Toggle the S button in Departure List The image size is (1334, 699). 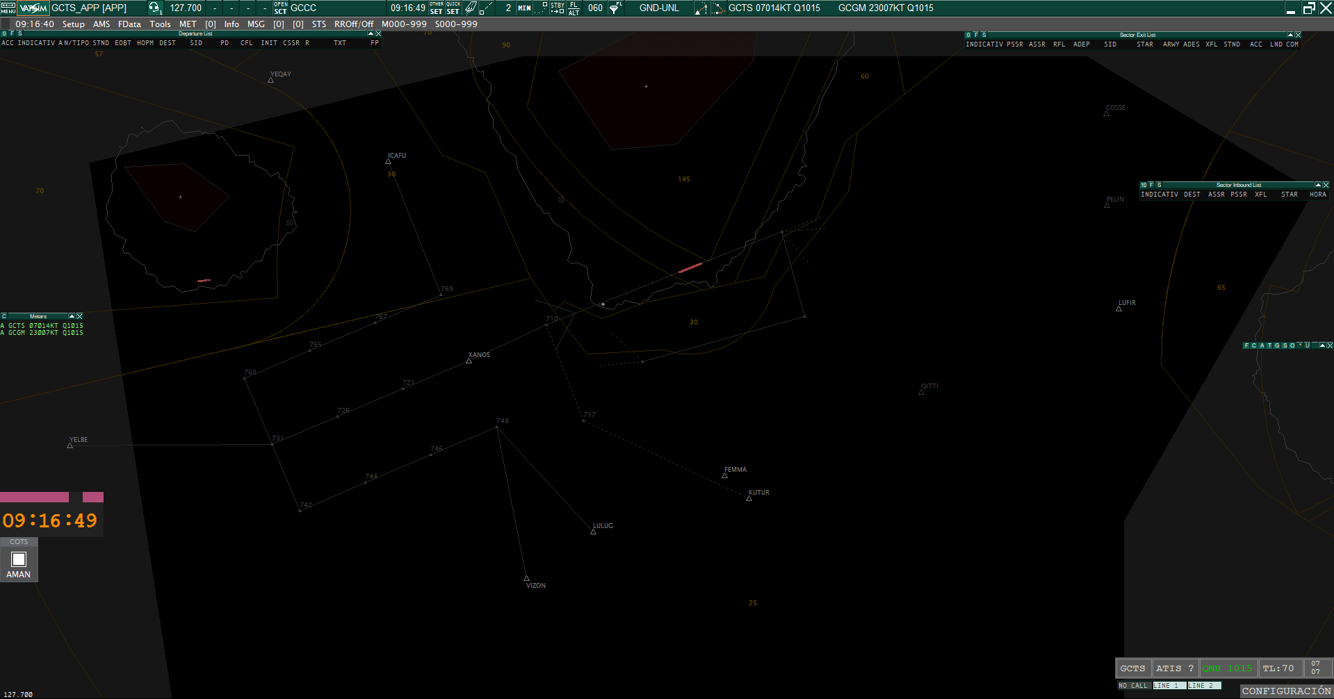pos(20,33)
